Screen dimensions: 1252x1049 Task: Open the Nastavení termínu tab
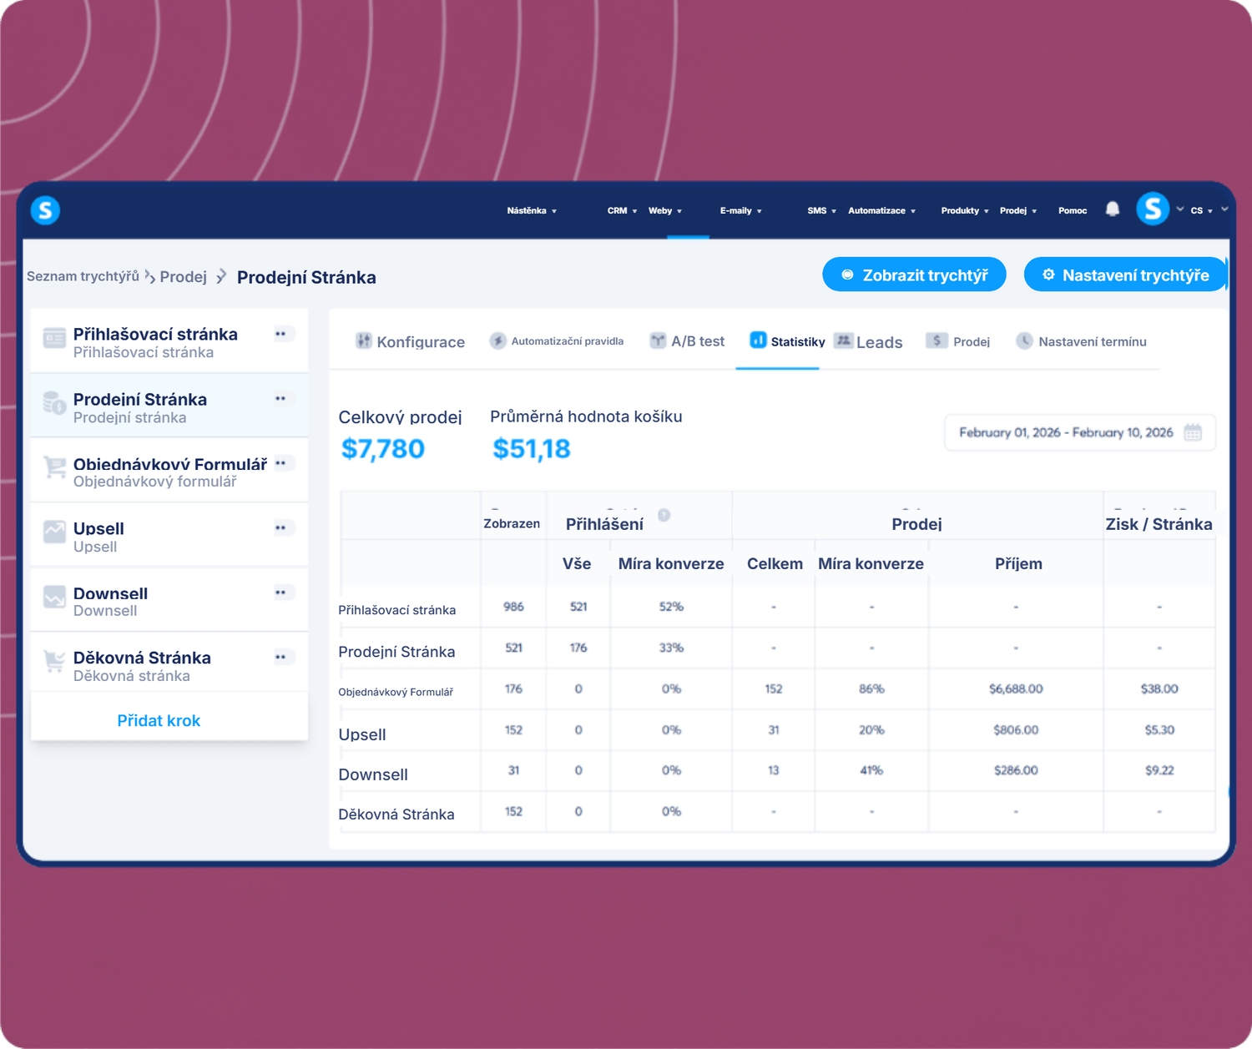tap(1081, 341)
